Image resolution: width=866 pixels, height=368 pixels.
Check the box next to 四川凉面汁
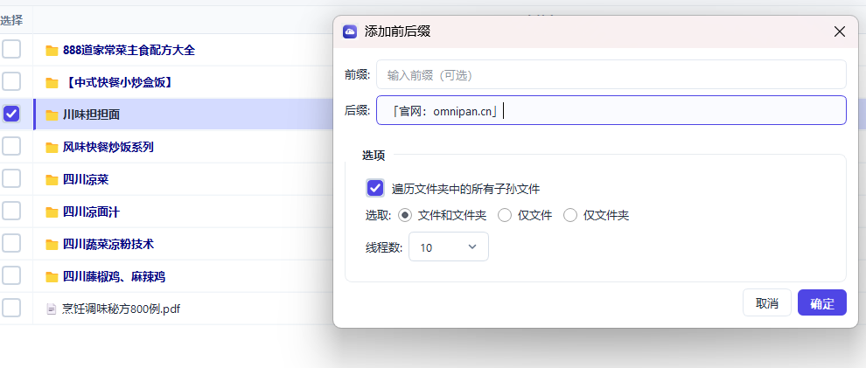point(11,211)
